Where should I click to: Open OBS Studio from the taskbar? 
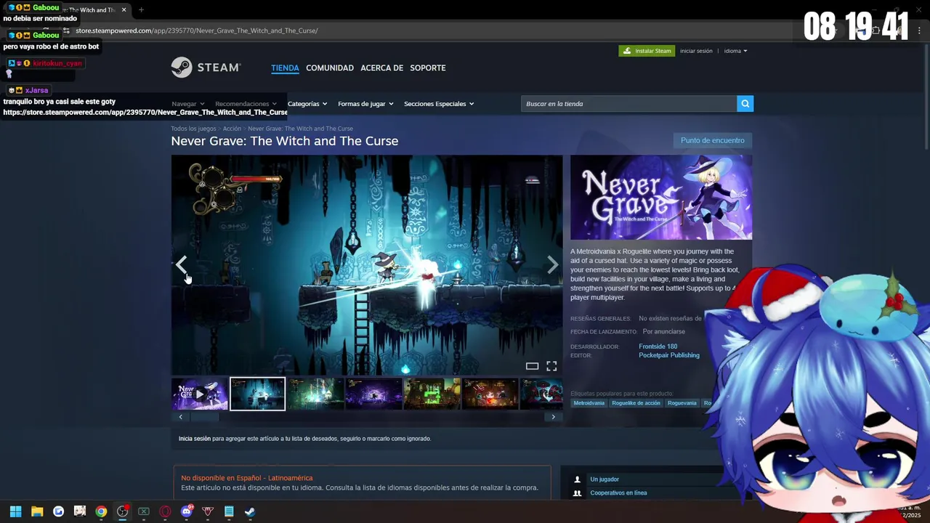[x=122, y=511]
